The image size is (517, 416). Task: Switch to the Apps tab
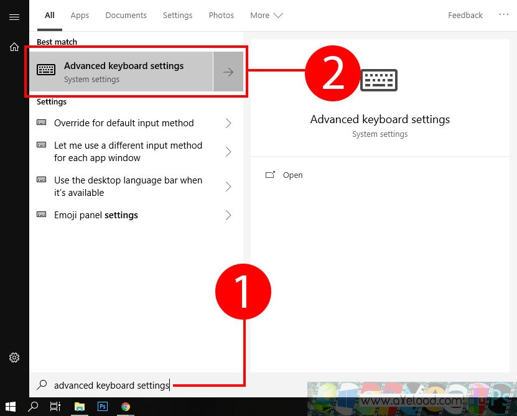pos(80,16)
